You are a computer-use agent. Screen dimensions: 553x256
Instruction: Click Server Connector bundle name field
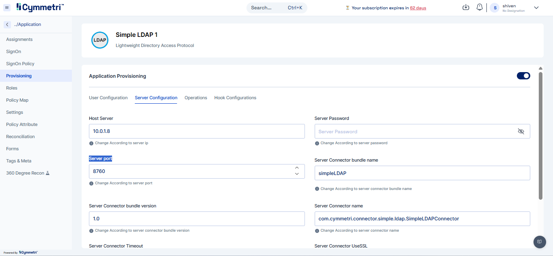coord(422,173)
